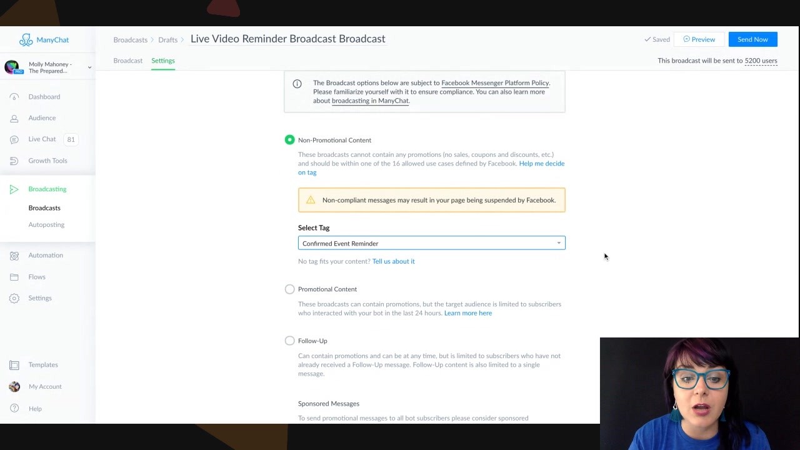800x450 pixels.
Task: Click Tell us about it link
Action: [393, 261]
